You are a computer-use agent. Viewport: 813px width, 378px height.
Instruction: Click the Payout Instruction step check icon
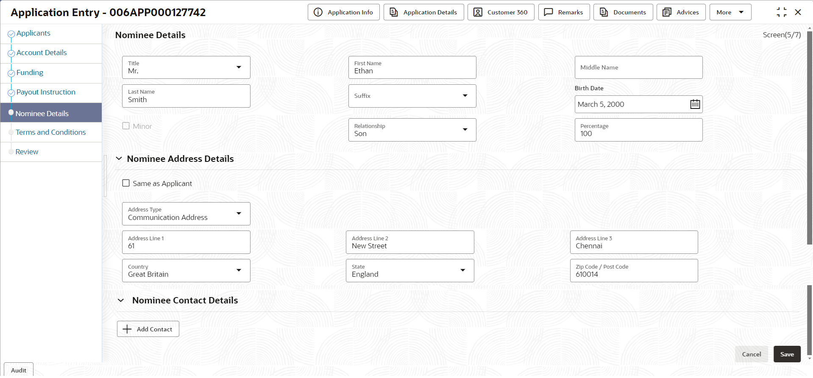[11, 93]
